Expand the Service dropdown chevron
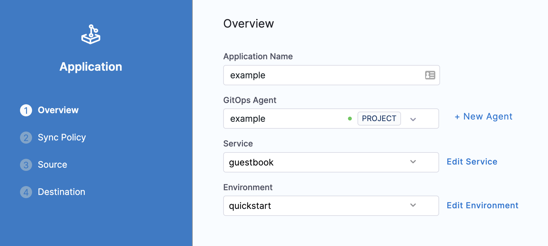The width and height of the screenshot is (548, 246). (413, 162)
